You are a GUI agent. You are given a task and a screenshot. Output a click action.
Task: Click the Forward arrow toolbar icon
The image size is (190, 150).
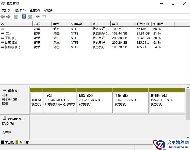[x=8, y=17]
